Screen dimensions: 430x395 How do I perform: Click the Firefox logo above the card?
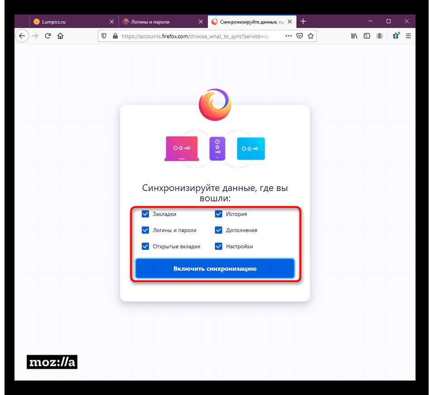215,105
